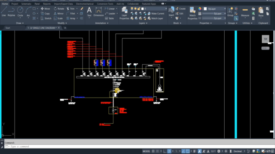The height and width of the screenshot is (154, 275).
Task: Click the white layer color swatch
Action: 142,9
